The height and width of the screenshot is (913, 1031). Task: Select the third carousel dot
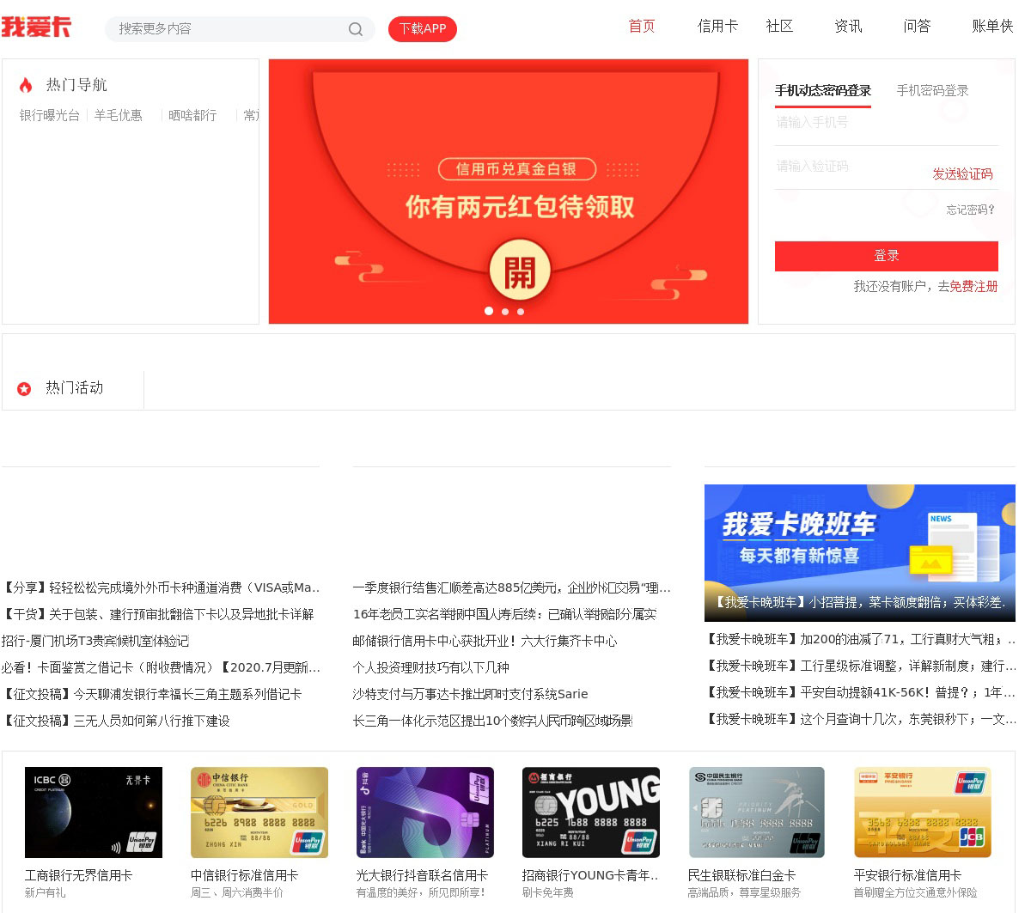[521, 312]
